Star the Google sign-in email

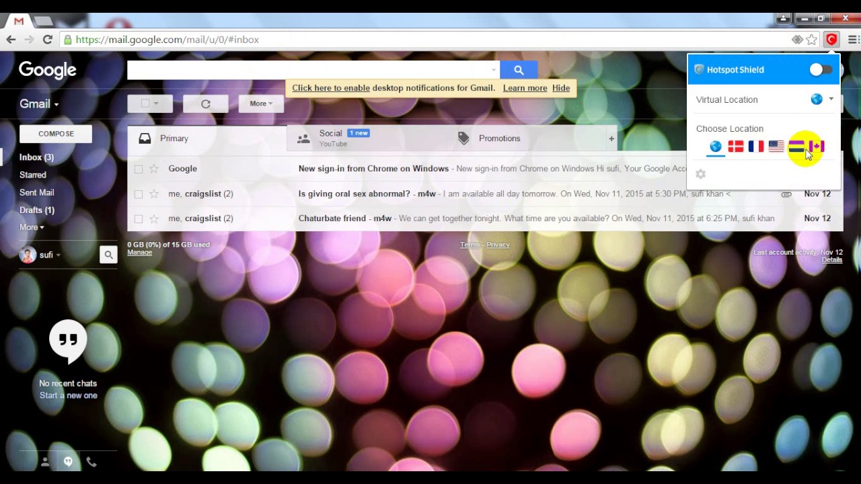pyautogui.click(x=154, y=169)
